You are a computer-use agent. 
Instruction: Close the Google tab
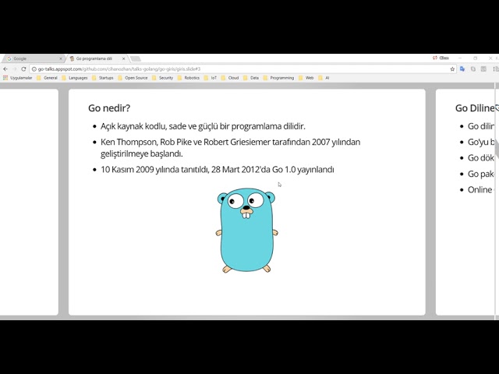[x=61, y=58]
